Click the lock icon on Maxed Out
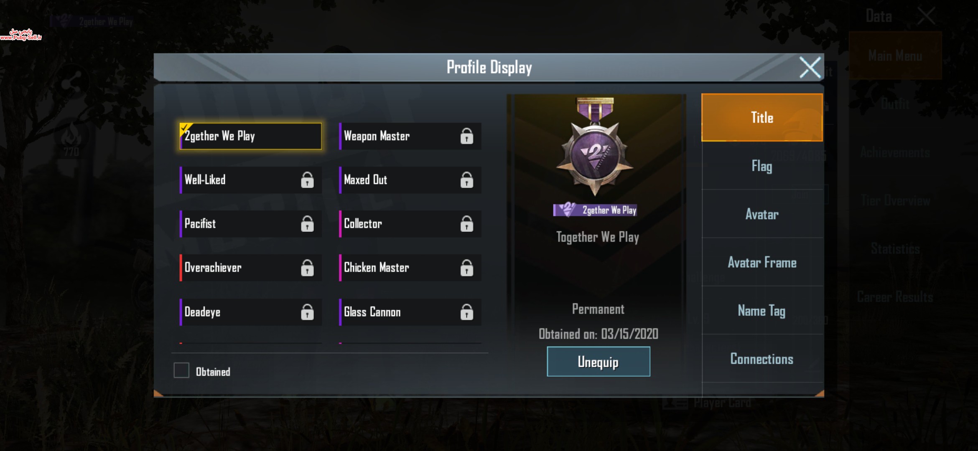The width and height of the screenshot is (978, 451). (x=466, y=180)
